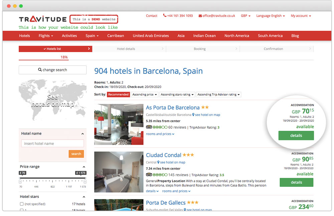Open the GBP currency dropdown
The height and width of the screenshot is (216, 334).
point(245,16)
